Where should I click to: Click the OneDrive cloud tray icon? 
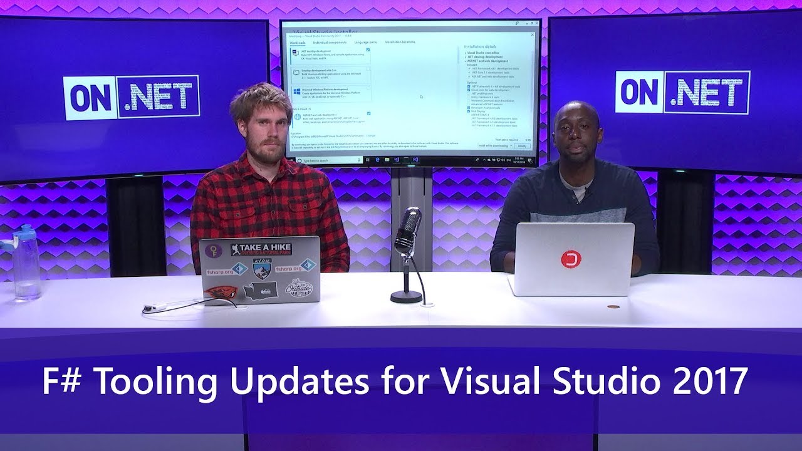489,160
